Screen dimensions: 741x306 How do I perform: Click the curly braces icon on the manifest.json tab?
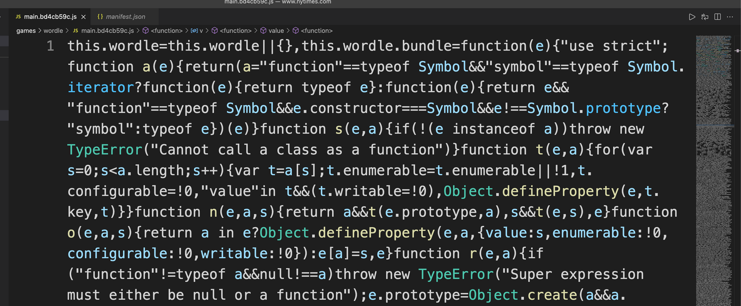(x=100, y=17)
